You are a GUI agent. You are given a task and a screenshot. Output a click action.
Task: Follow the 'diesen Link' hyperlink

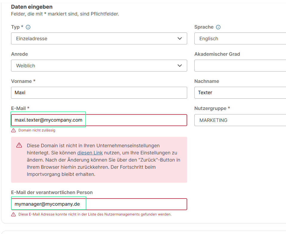tap(90, 153)
